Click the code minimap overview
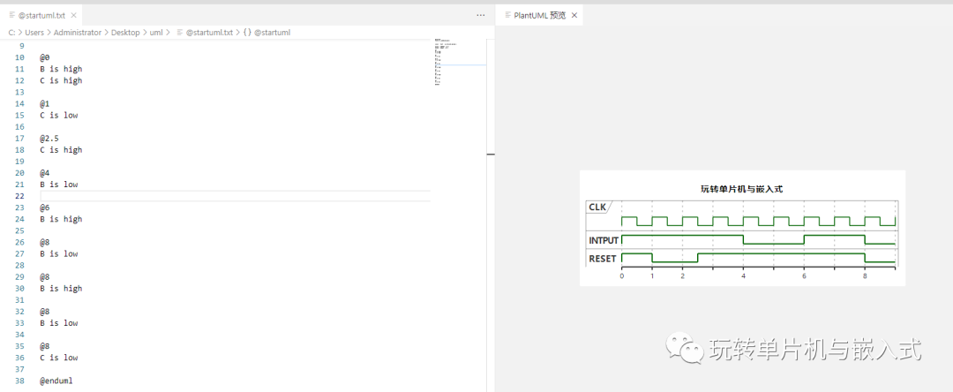 click(x=460, y=63)
